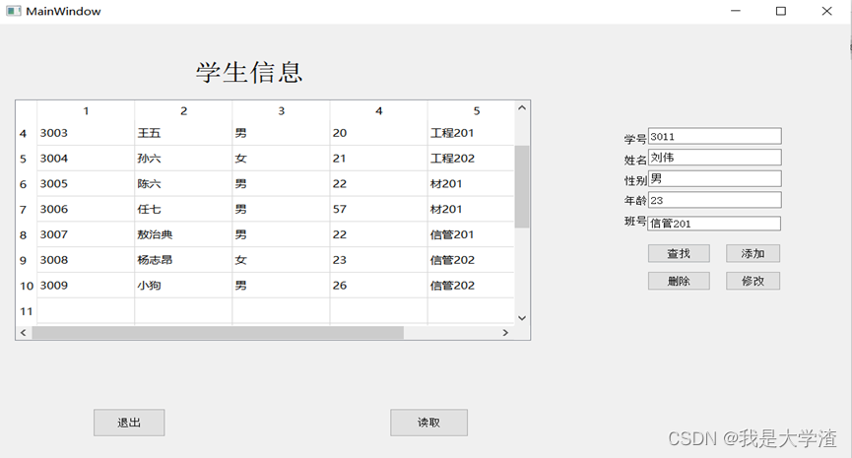Focus the 学号 input field

click(x=714, y=136)
